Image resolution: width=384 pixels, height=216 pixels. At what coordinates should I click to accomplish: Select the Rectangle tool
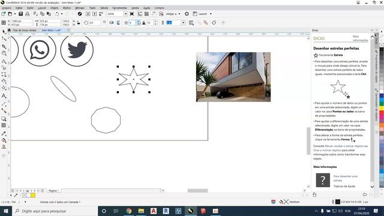(4, 74)
